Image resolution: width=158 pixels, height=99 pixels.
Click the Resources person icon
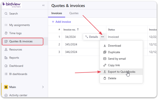tap(6, 50)
